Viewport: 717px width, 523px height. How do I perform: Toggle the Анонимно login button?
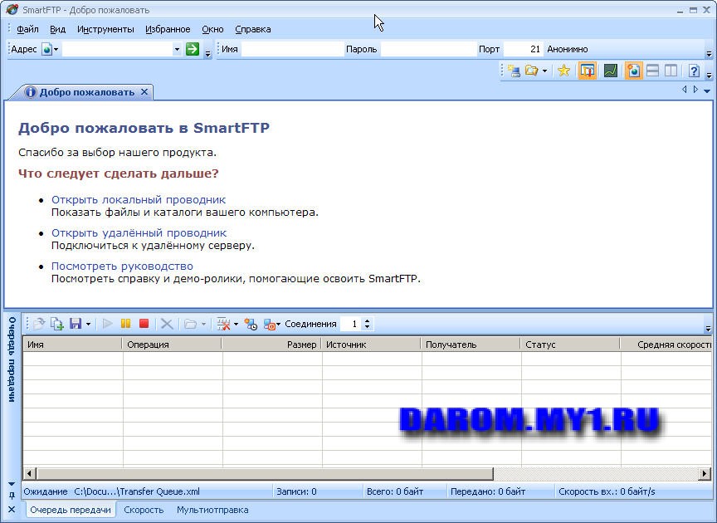568,49
